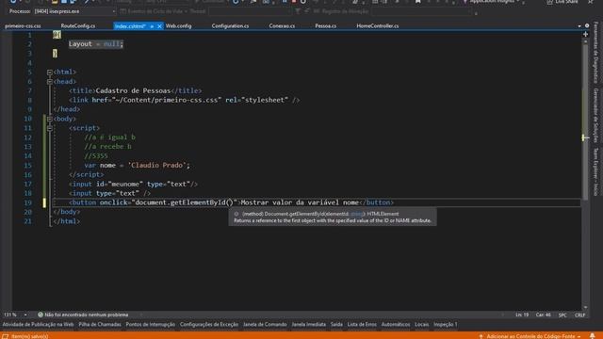Open Ferramentas de Diagnóstico side tab
The width and height of the screenshot is (603, 339).
click(595, 53)
